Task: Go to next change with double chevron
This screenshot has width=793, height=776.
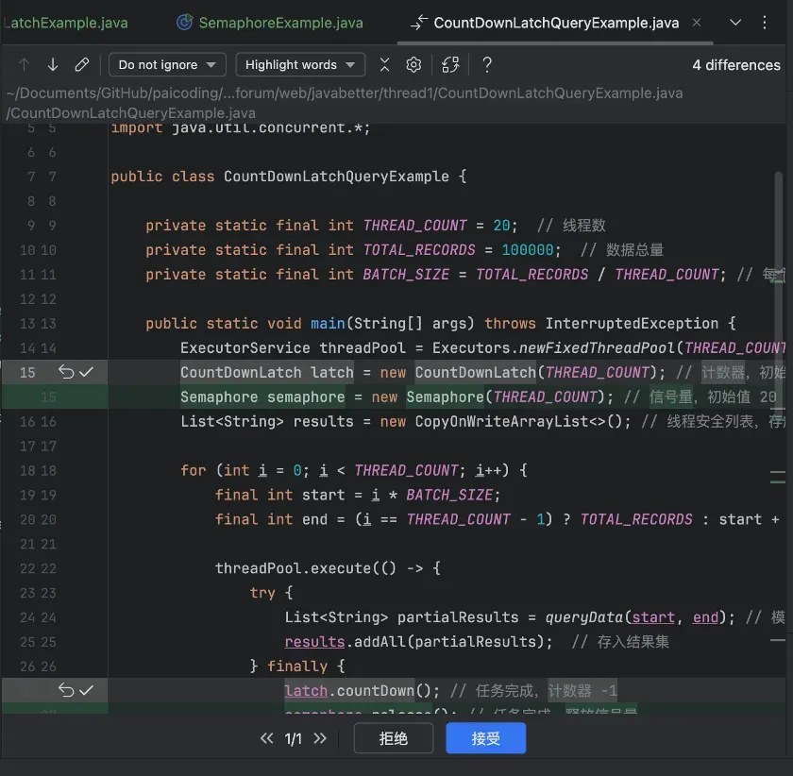Action: click(x=320, y=738)
